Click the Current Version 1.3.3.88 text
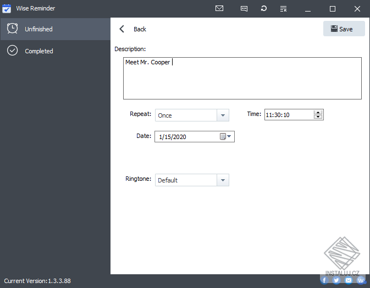The image size is (370, 288). (37, 281)
